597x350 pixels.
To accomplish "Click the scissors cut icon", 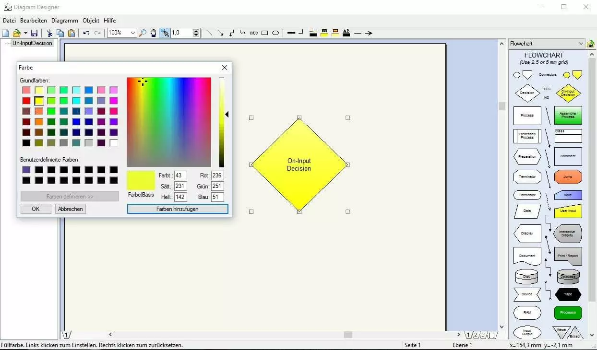I will coord(49,33).
